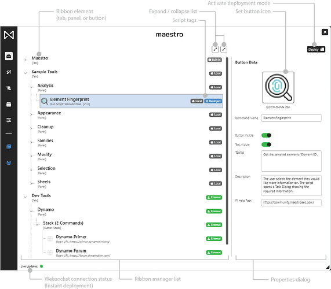Collapse the Dynamo panel node

click(x=32, y=212)
